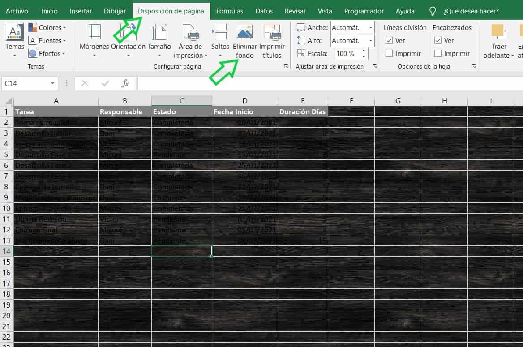
Task: Open the Alto Automát. dropdown
Action: [371, 40]
